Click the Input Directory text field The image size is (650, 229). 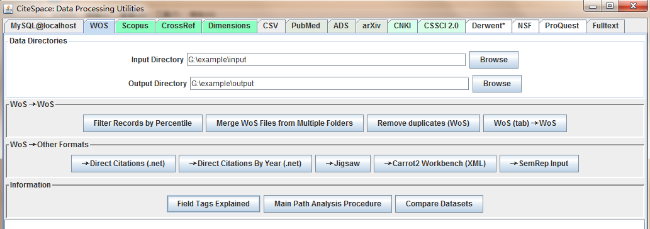(x=326, y=59)
